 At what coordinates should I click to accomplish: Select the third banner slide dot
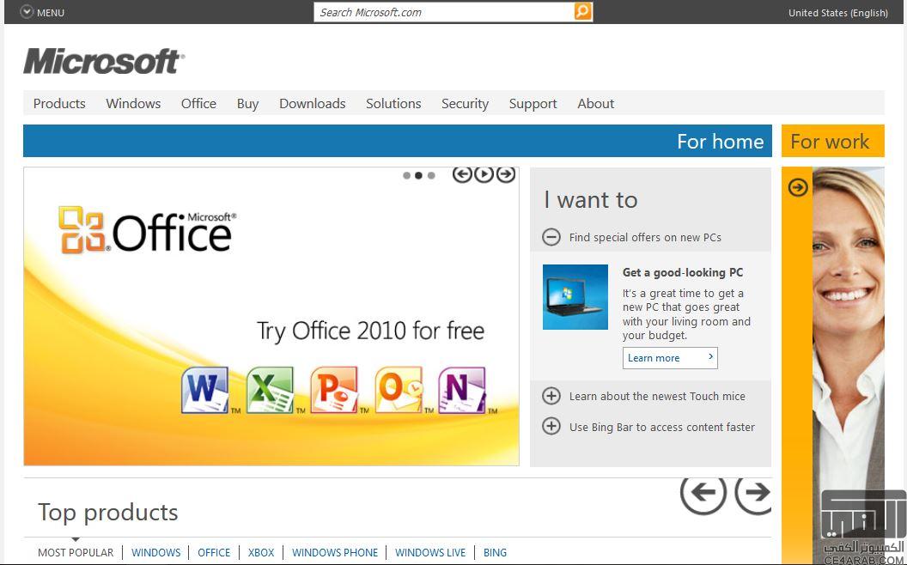[x=431, y=176]
